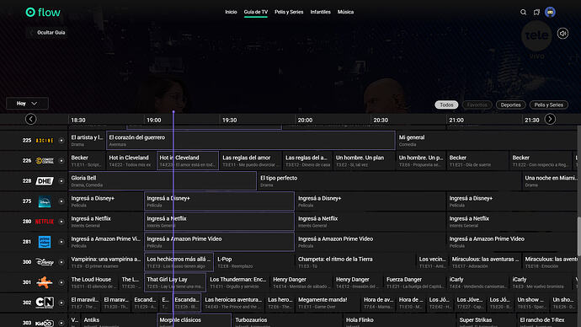Open the Guía de TV tab
This screenshot has width=581, height=327.
pos(256,12)
